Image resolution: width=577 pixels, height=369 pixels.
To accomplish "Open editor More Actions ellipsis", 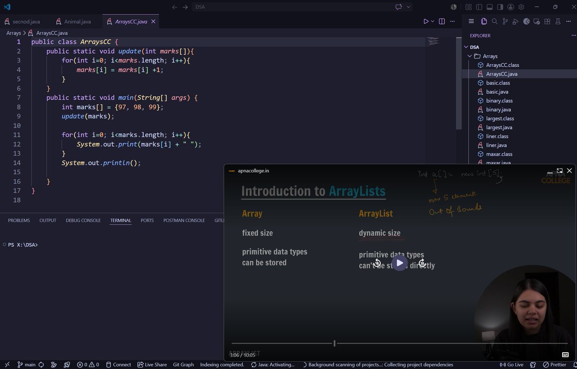I will [452, 22].
